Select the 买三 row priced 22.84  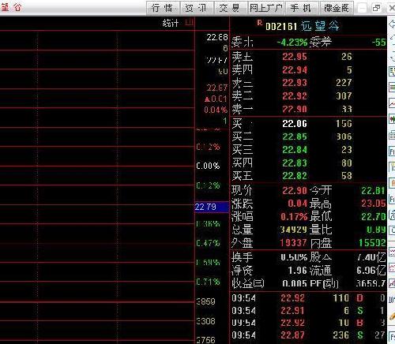click(308, 150)
